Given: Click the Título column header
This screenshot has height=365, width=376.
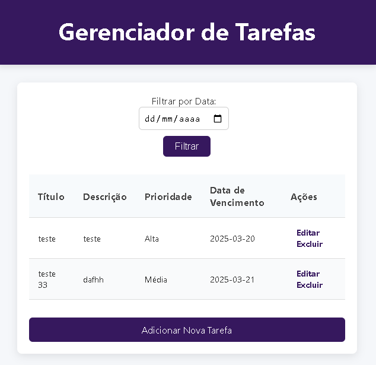Looking at the screenshot, I should pyautogui.click(x=51, y=196).
